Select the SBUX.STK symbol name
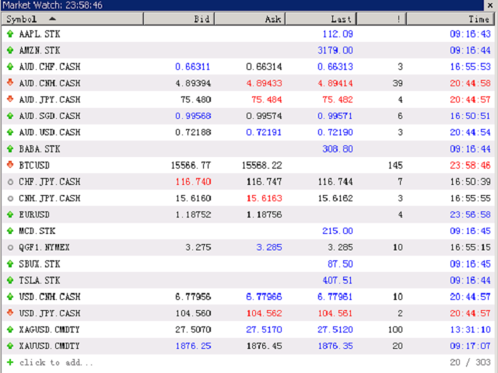498x373 pixels. coord(40,264)
